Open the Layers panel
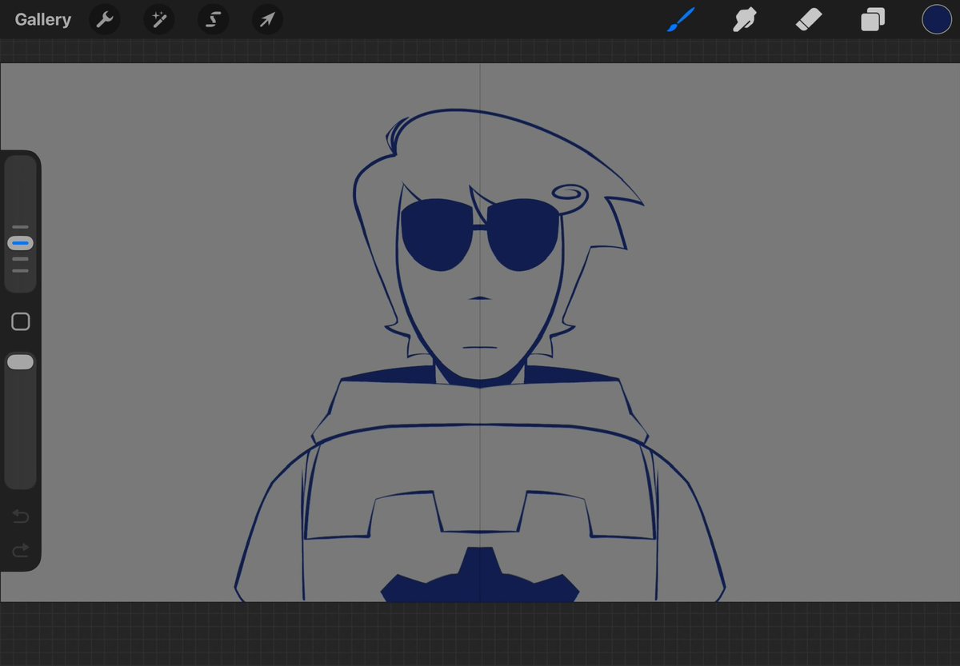The height and width of the screenshot is (666, 960). [x=873, y=19]
